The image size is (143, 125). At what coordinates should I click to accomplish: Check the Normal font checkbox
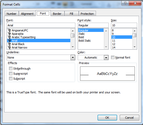(113, 57)
